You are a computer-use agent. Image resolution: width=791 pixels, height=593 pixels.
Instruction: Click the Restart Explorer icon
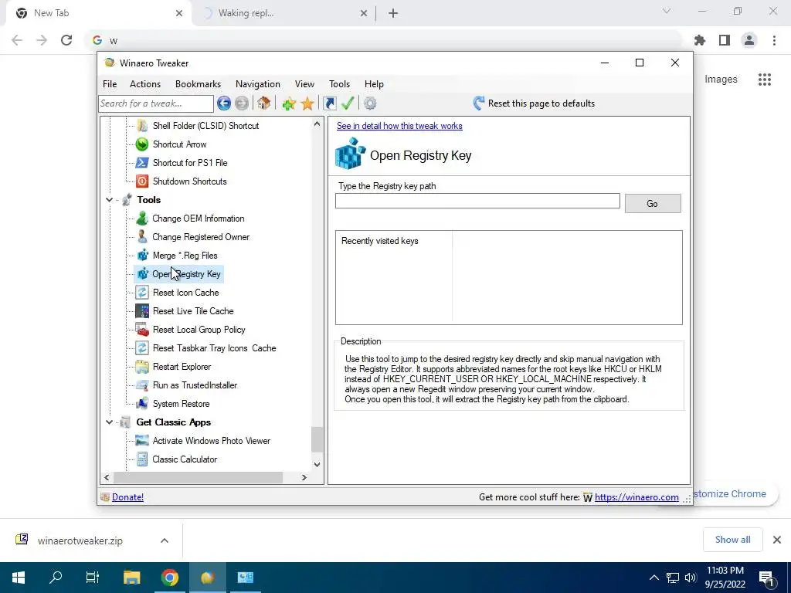click(142, 367)
